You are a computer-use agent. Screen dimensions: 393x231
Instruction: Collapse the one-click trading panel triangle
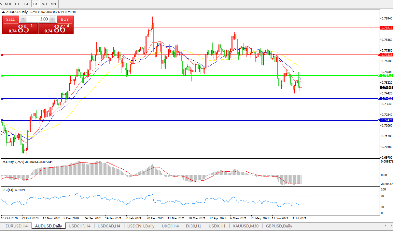4,12
